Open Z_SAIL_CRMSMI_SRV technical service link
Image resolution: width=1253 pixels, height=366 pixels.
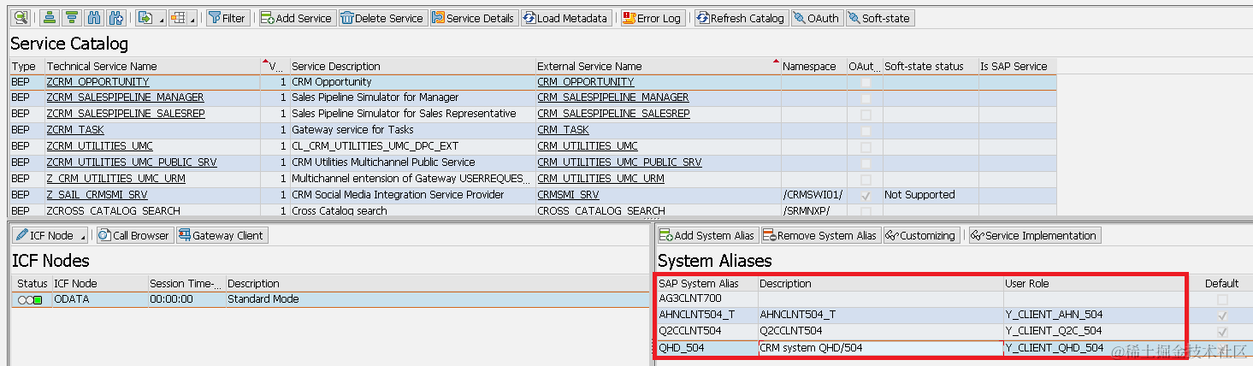pyautogui.click(x=97, y=195)
